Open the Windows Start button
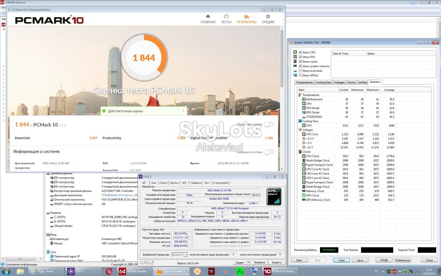The width and height of the screenshot is (441, 276). [6, 272]
